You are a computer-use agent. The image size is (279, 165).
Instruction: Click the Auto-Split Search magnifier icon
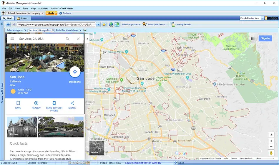click(144, 24)
